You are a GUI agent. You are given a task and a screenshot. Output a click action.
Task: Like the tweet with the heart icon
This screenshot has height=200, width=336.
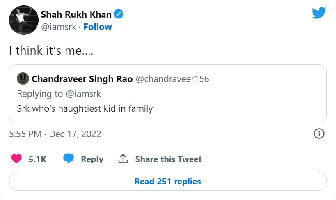(x=16, y=159)
